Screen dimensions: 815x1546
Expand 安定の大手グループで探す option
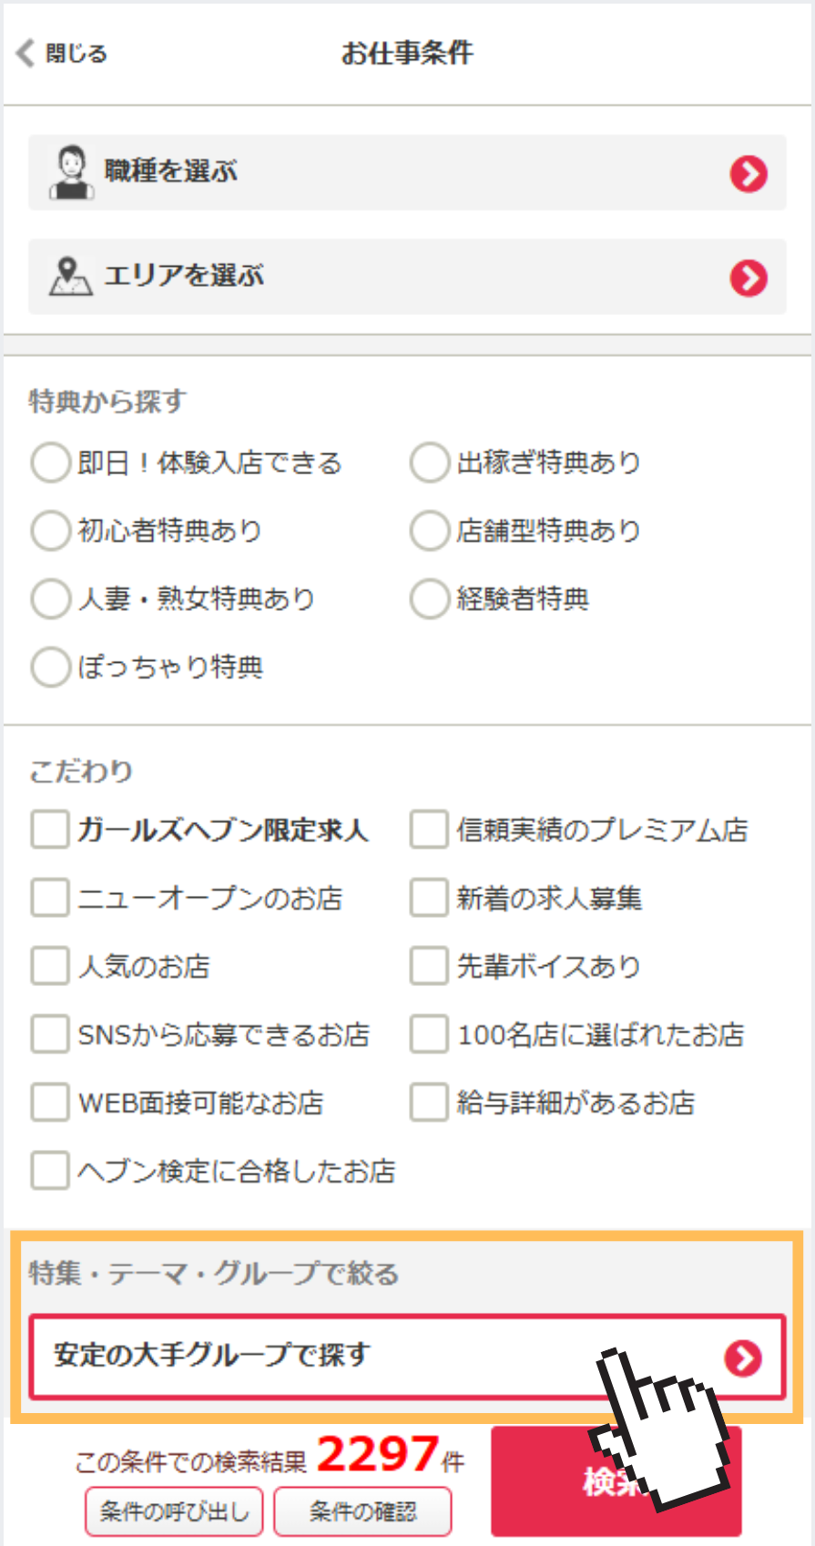coord(364,1357)
